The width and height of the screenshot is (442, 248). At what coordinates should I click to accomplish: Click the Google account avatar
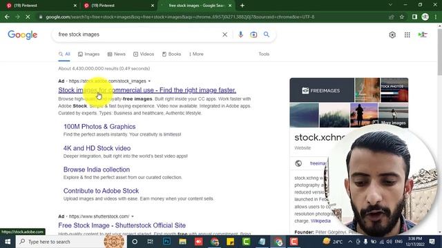coord(423,35)
